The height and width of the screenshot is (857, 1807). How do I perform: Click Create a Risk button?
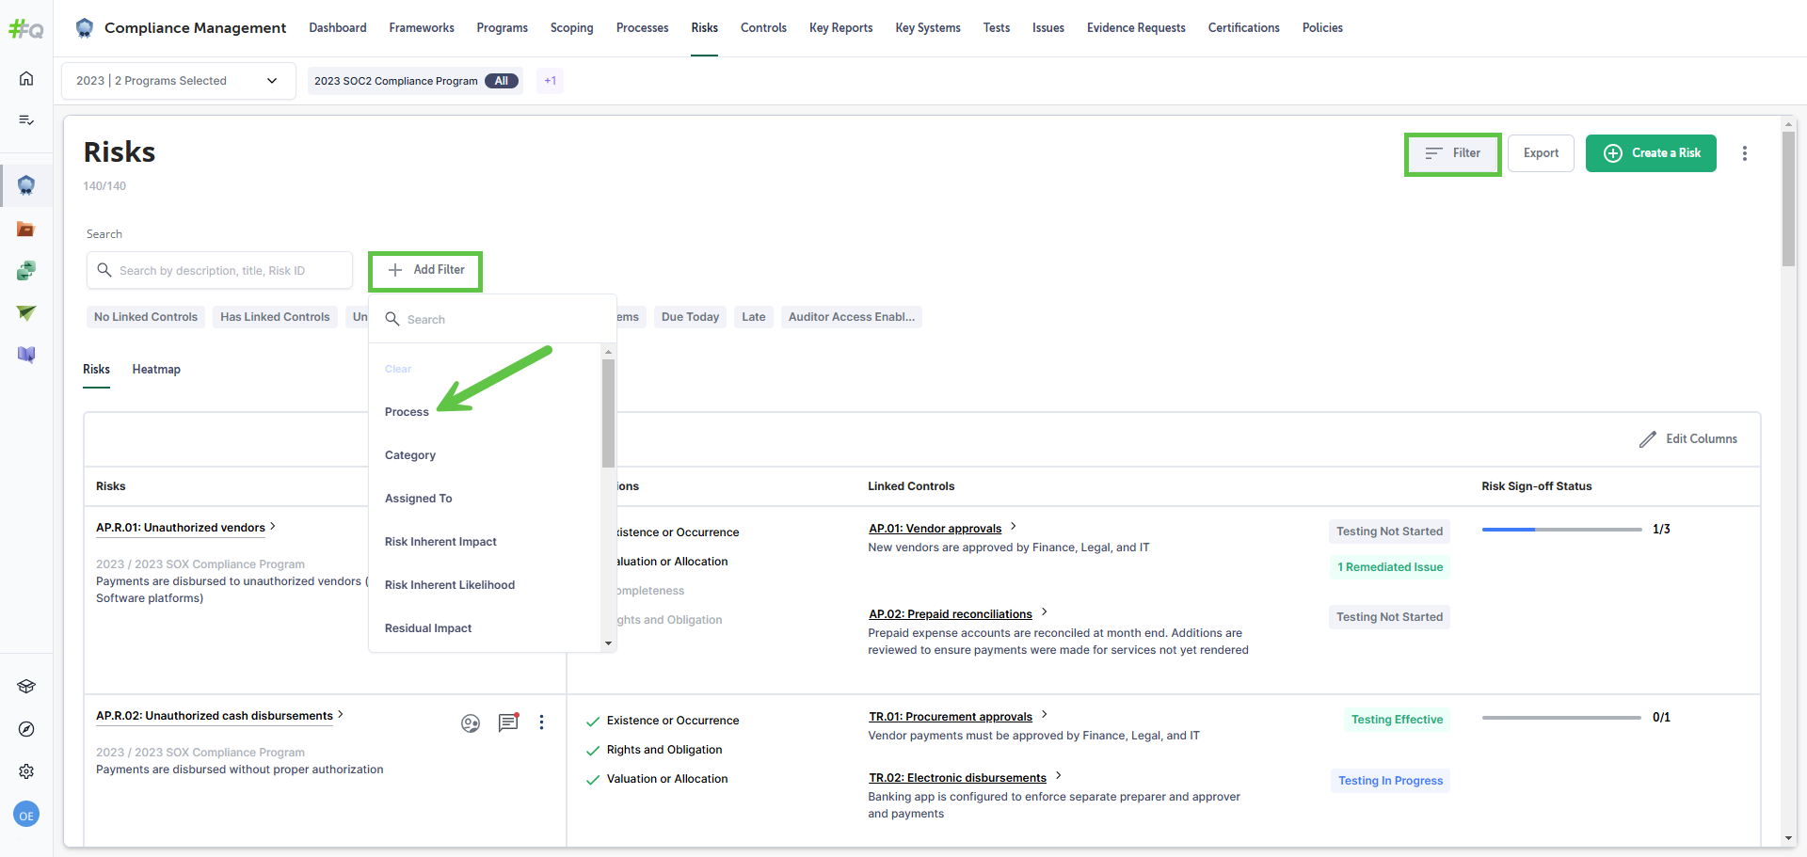1651,153
